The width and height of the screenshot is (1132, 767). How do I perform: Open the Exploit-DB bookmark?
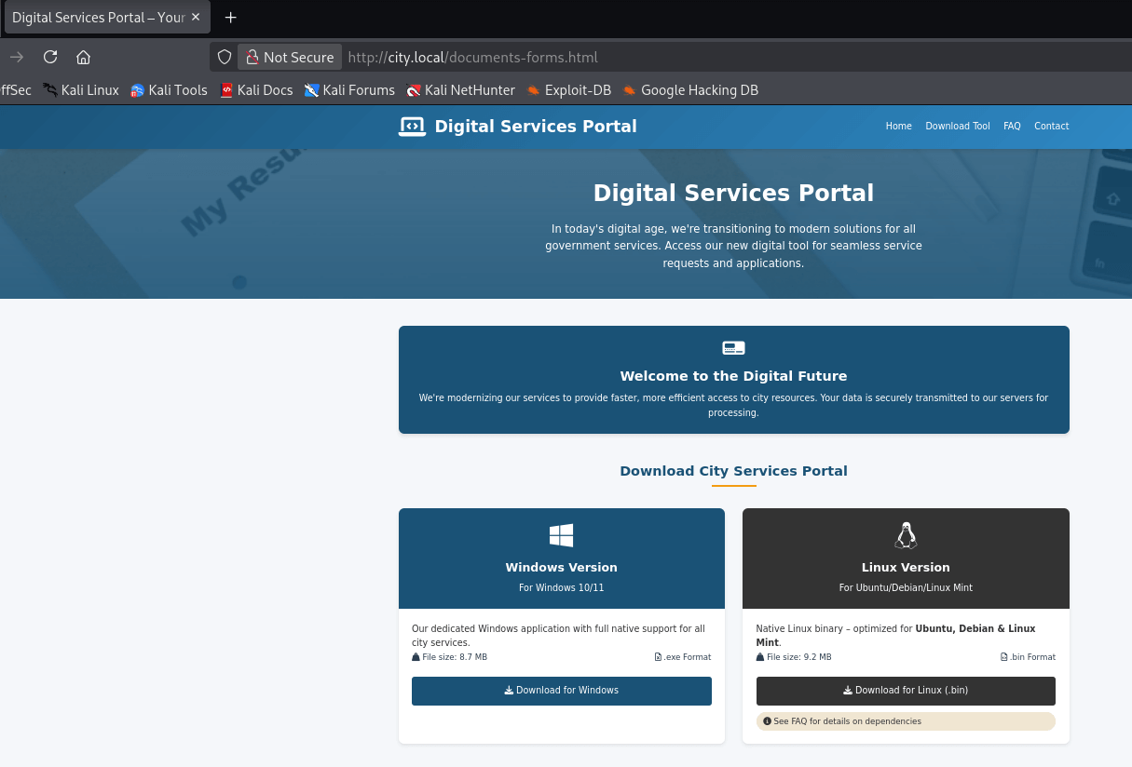(568, 90)
